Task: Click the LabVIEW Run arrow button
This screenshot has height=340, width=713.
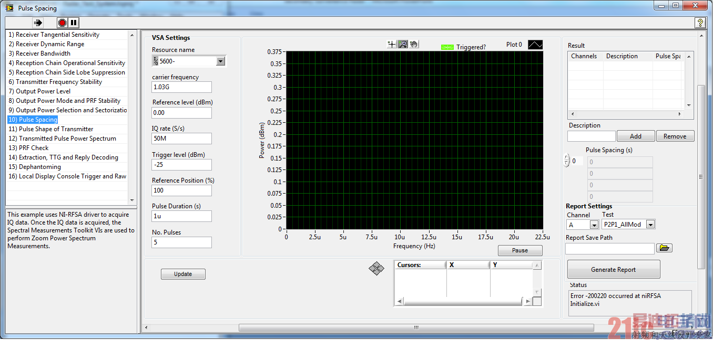Action: click(x=37, y=23)
